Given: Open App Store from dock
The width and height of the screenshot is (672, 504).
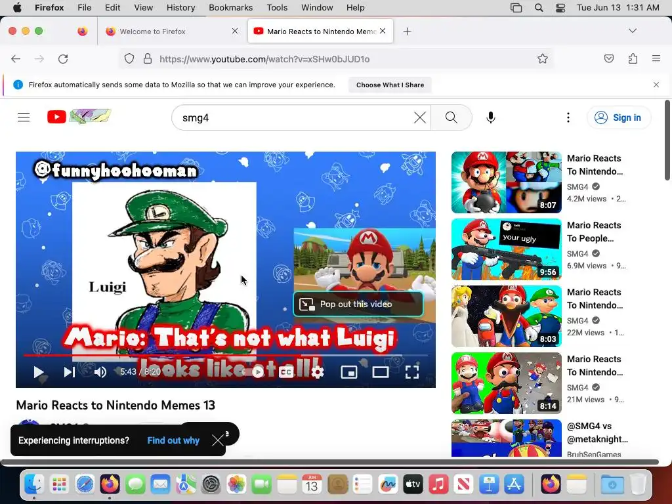Looking at the screenshot, I should [514, 484].
